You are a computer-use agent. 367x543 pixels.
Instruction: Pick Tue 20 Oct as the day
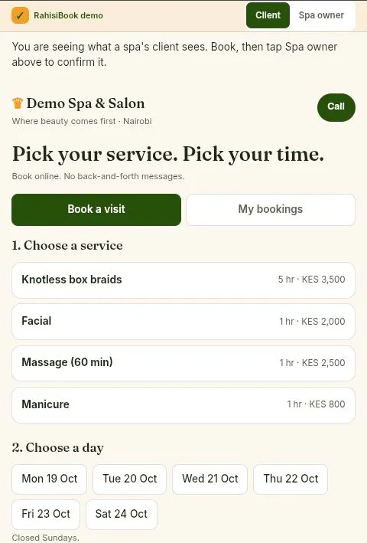point(129,479)
